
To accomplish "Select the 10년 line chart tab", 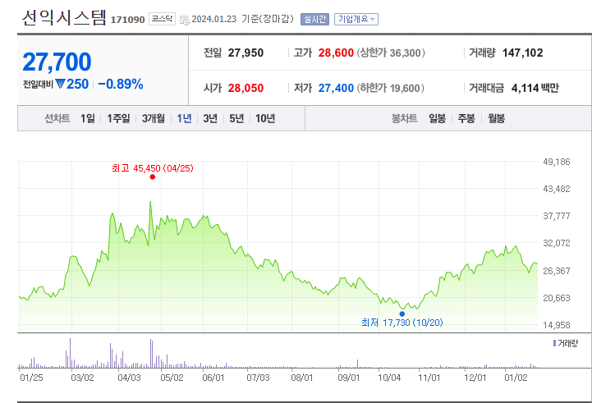I will 265,118.
